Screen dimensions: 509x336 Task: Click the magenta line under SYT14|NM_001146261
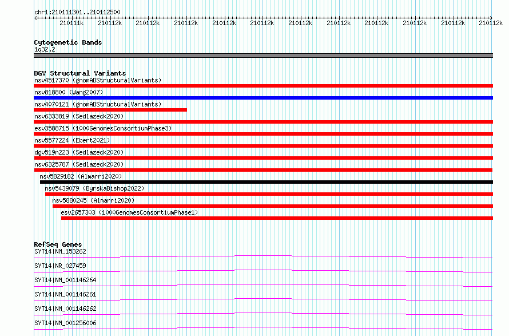click(263, 299)
